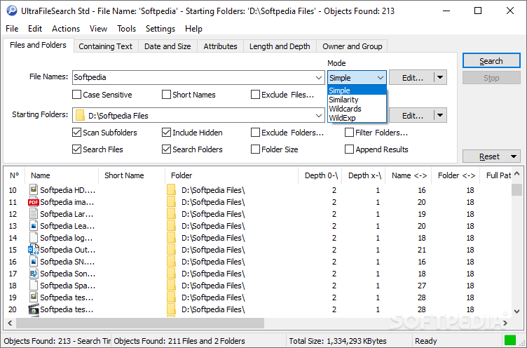The width and height of the screenshot is (527, 348).
Task: Click the picture icon of Softpedia Lea... row
Action: click(x=33, y=225)
